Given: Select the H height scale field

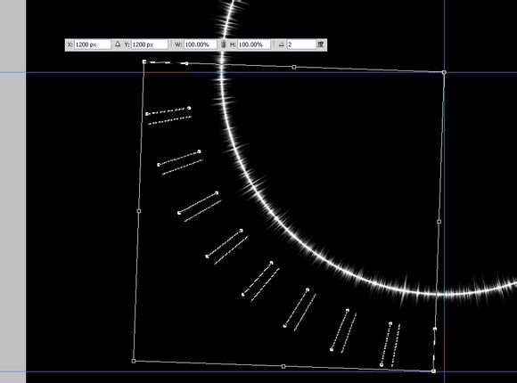Looking at the screenshot, I should point(254,45).
